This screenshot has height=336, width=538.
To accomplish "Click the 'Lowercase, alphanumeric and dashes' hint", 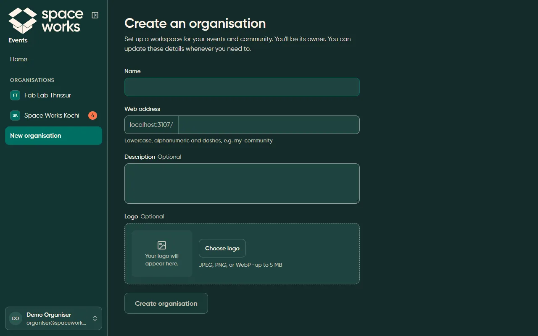I will pyautogui.click(x=198, y=141).
